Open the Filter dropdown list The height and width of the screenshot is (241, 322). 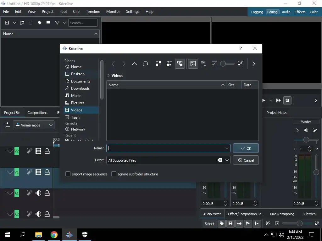coord(227,160)
